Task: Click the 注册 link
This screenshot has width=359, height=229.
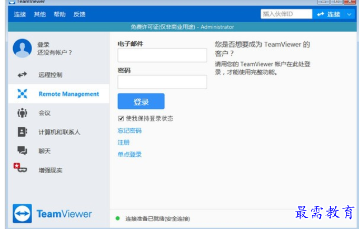Action: (124, 142)
